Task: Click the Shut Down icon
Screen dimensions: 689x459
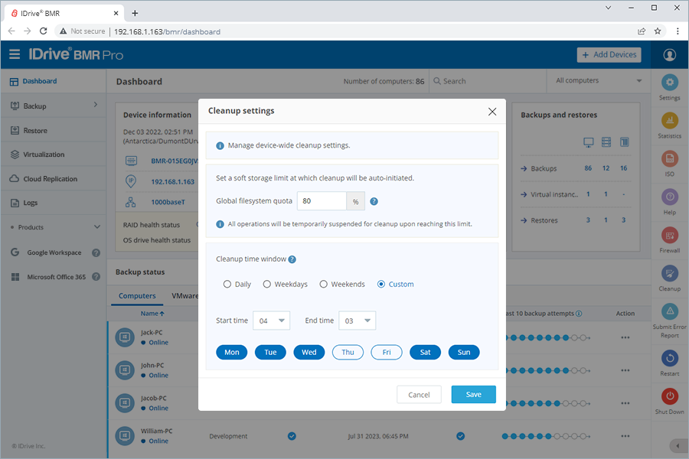Action: pos(669,399)
